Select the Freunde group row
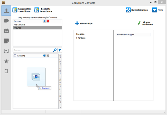 coord(37,28)
